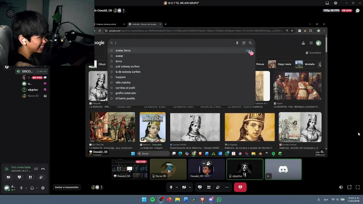Open chat bubble icon beside EN VIVO badge
The width and height of the screenshot is (363, 204).
(358, 10)
